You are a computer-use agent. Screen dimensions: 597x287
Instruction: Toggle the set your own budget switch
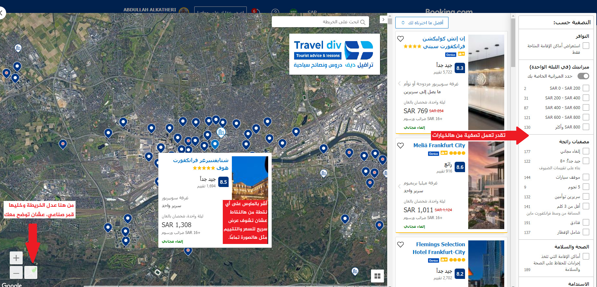click(x=583, y=76)
